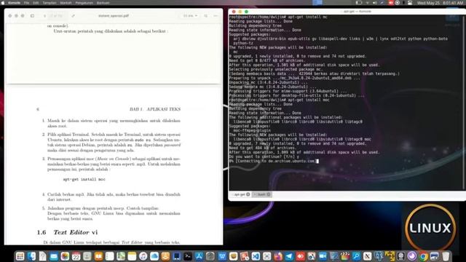
Task: Open more options in PDF viewer toolbar
Action: pos(216,16)
